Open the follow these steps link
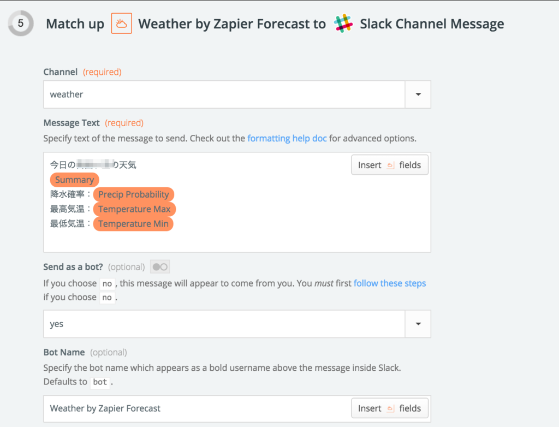This screenshot has height=427, width=559. pyautogui.click(x=390, y=283)
